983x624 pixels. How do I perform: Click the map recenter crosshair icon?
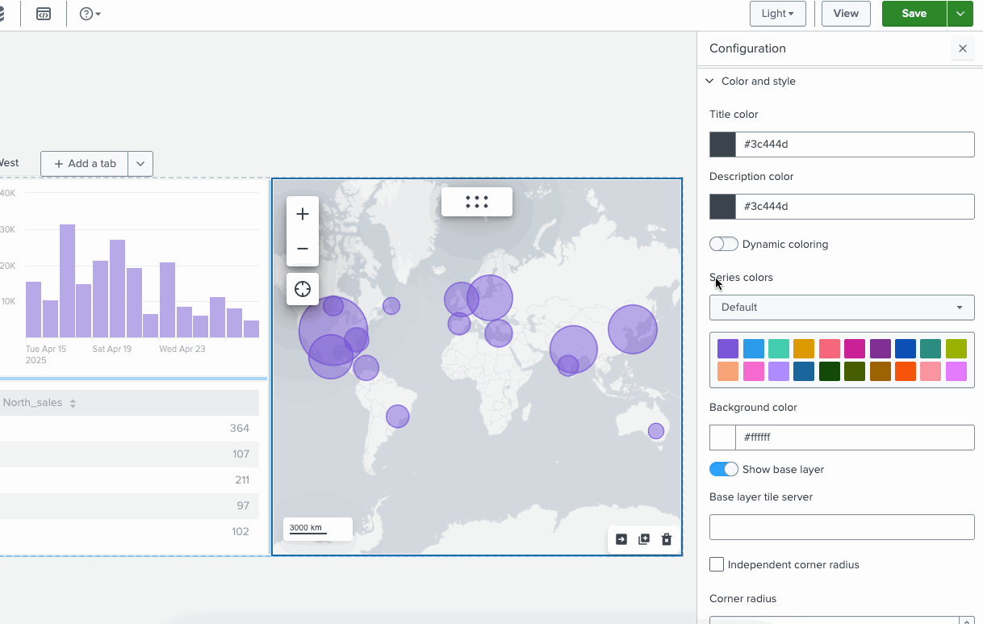click(x=303, y=289)
